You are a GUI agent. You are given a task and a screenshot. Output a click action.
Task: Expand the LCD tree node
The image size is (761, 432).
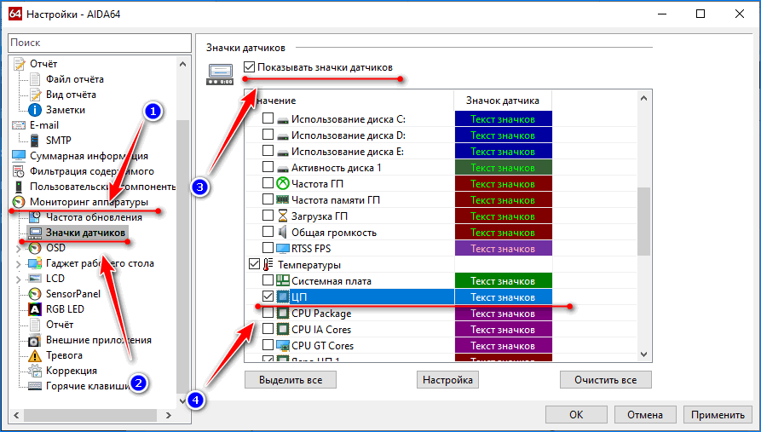19,279
